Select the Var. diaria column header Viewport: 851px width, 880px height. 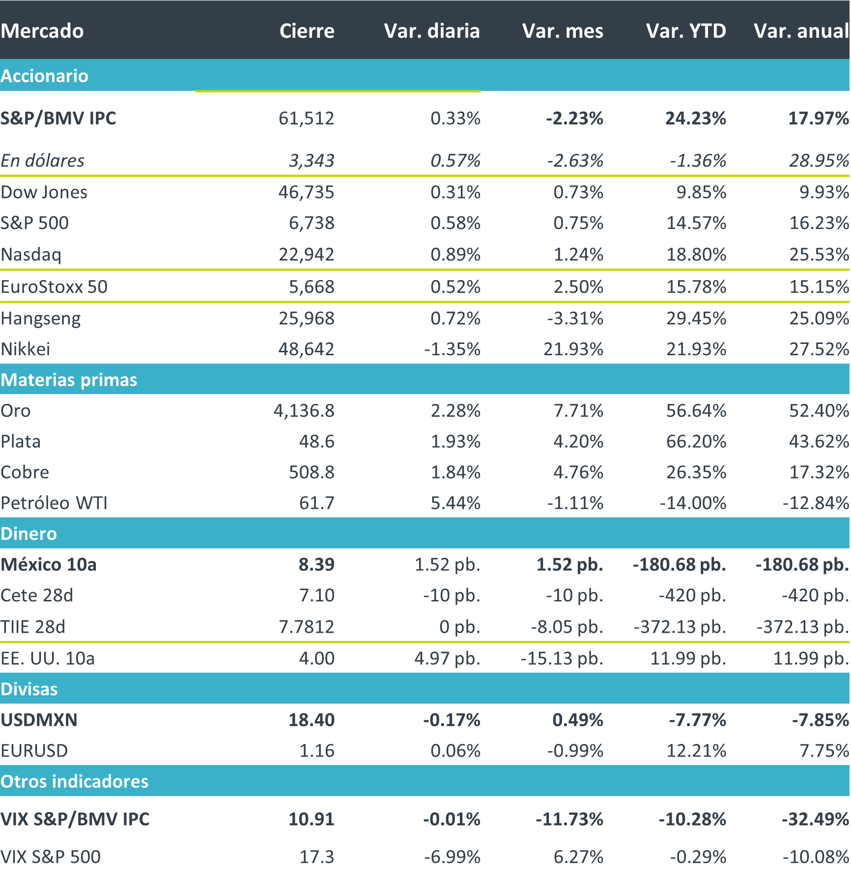coord(431,31)
